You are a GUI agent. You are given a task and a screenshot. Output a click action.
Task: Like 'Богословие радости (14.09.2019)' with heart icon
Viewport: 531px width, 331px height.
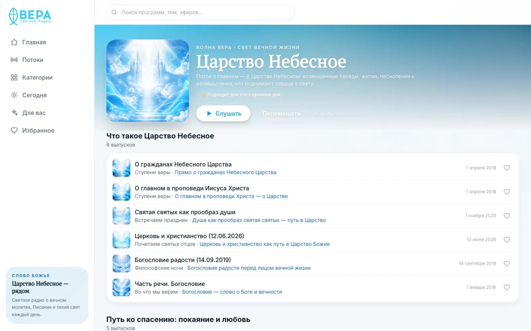click(507, 263)
